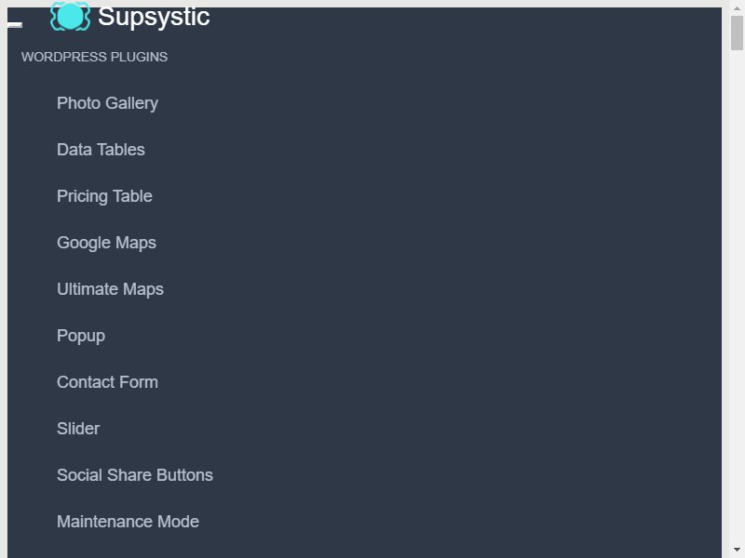Click the teal Supsystic logo icon

(x=70, y=17)
